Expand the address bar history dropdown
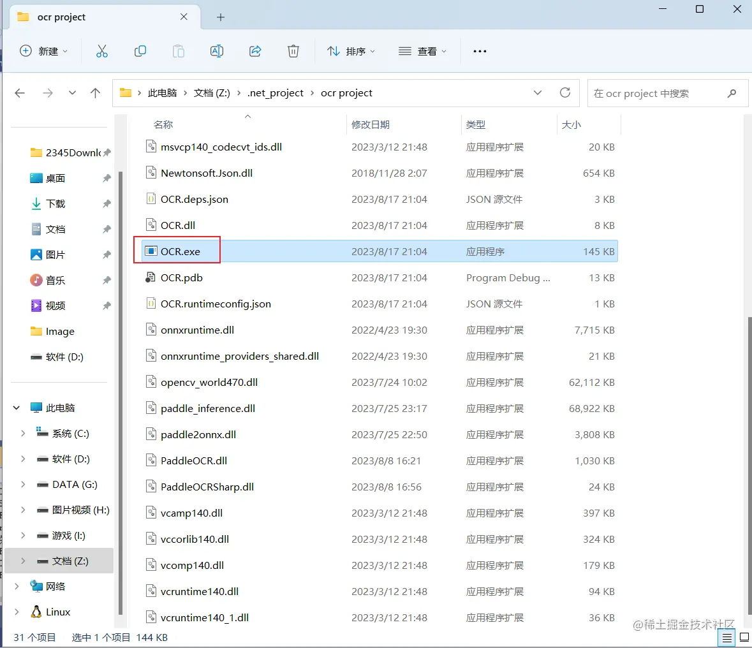752x648 pixels. tap(538, 92)
